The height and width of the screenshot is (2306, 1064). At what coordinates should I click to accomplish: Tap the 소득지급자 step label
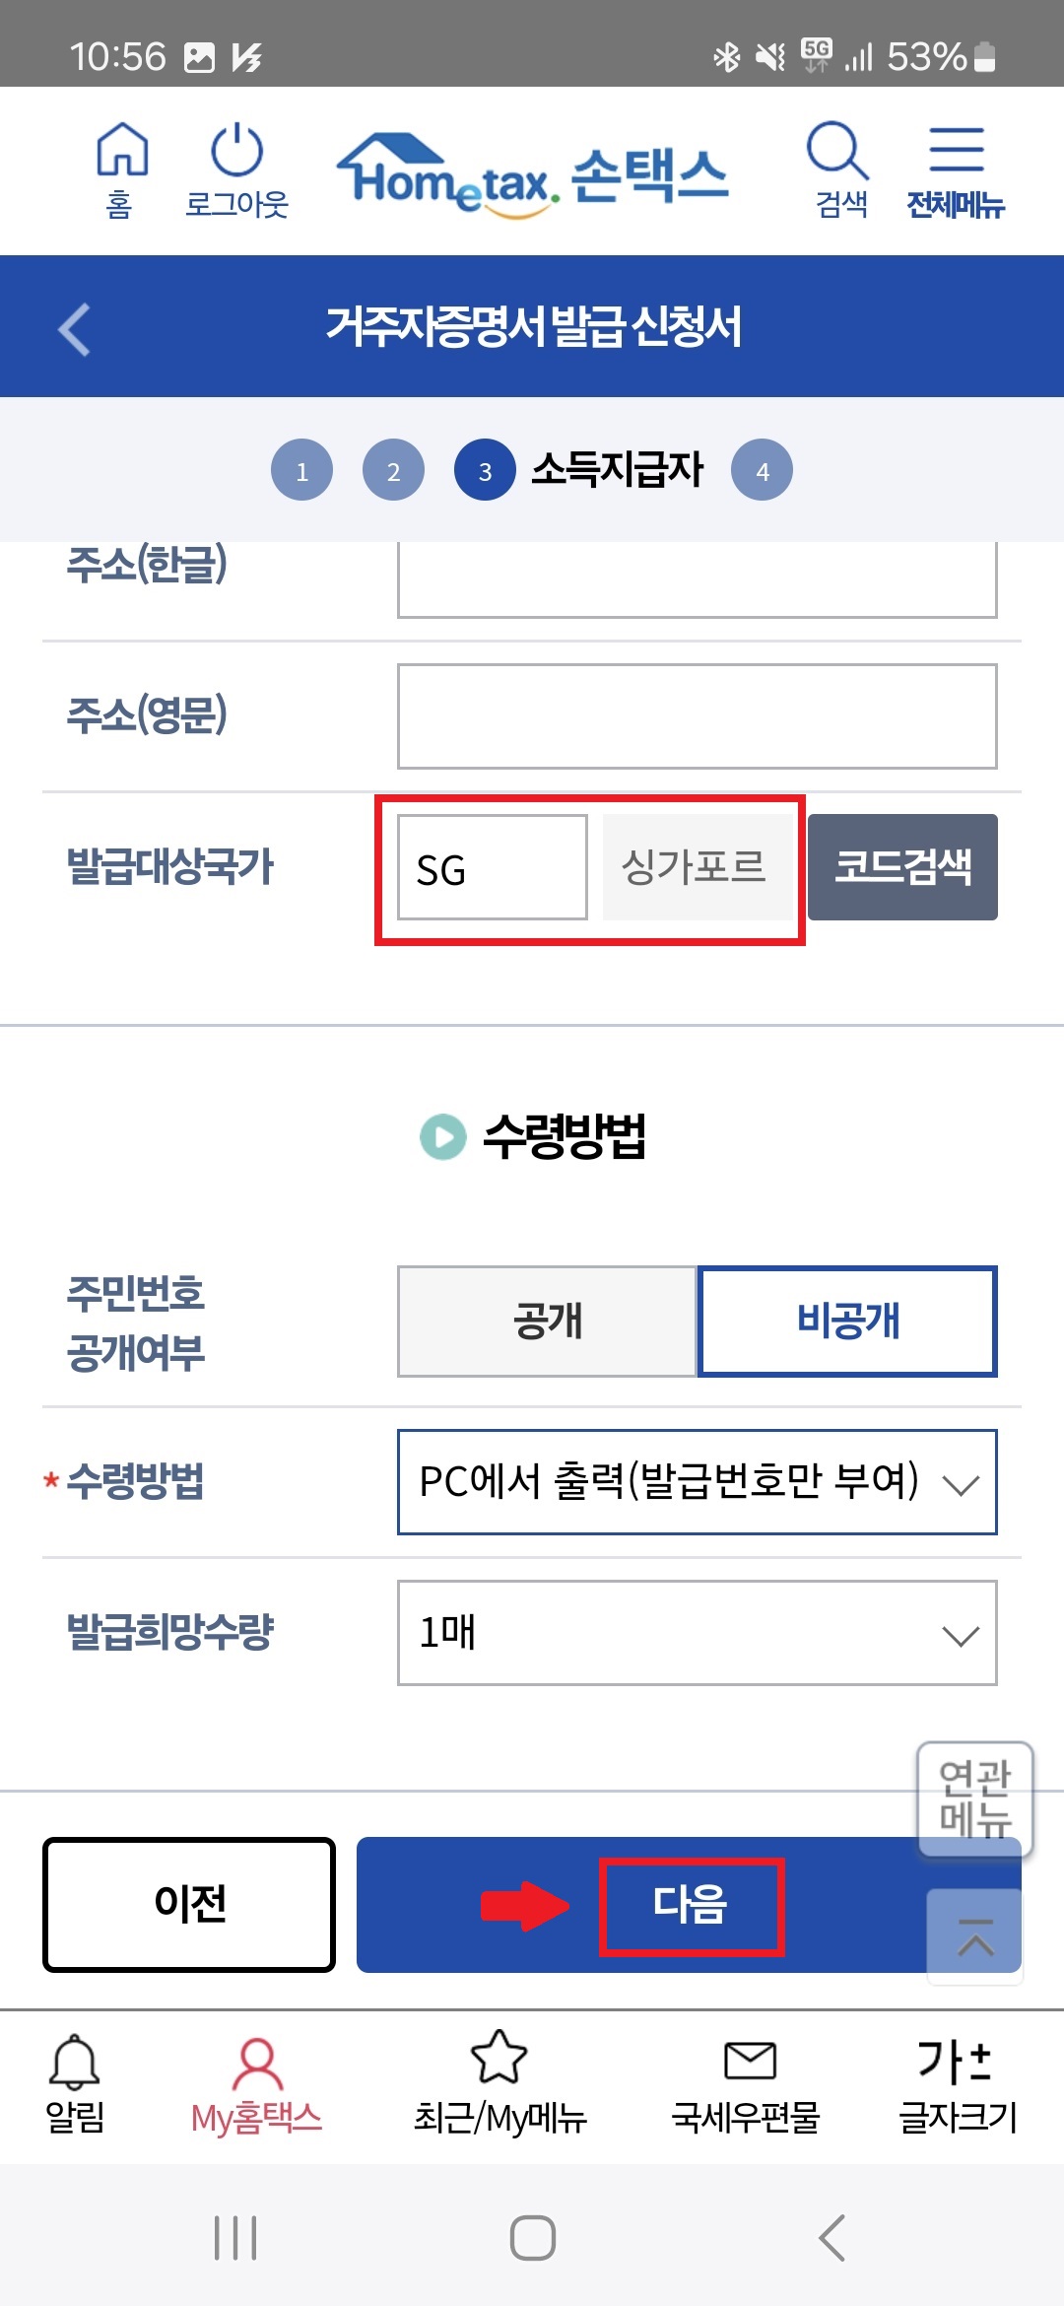pos(617,469)
